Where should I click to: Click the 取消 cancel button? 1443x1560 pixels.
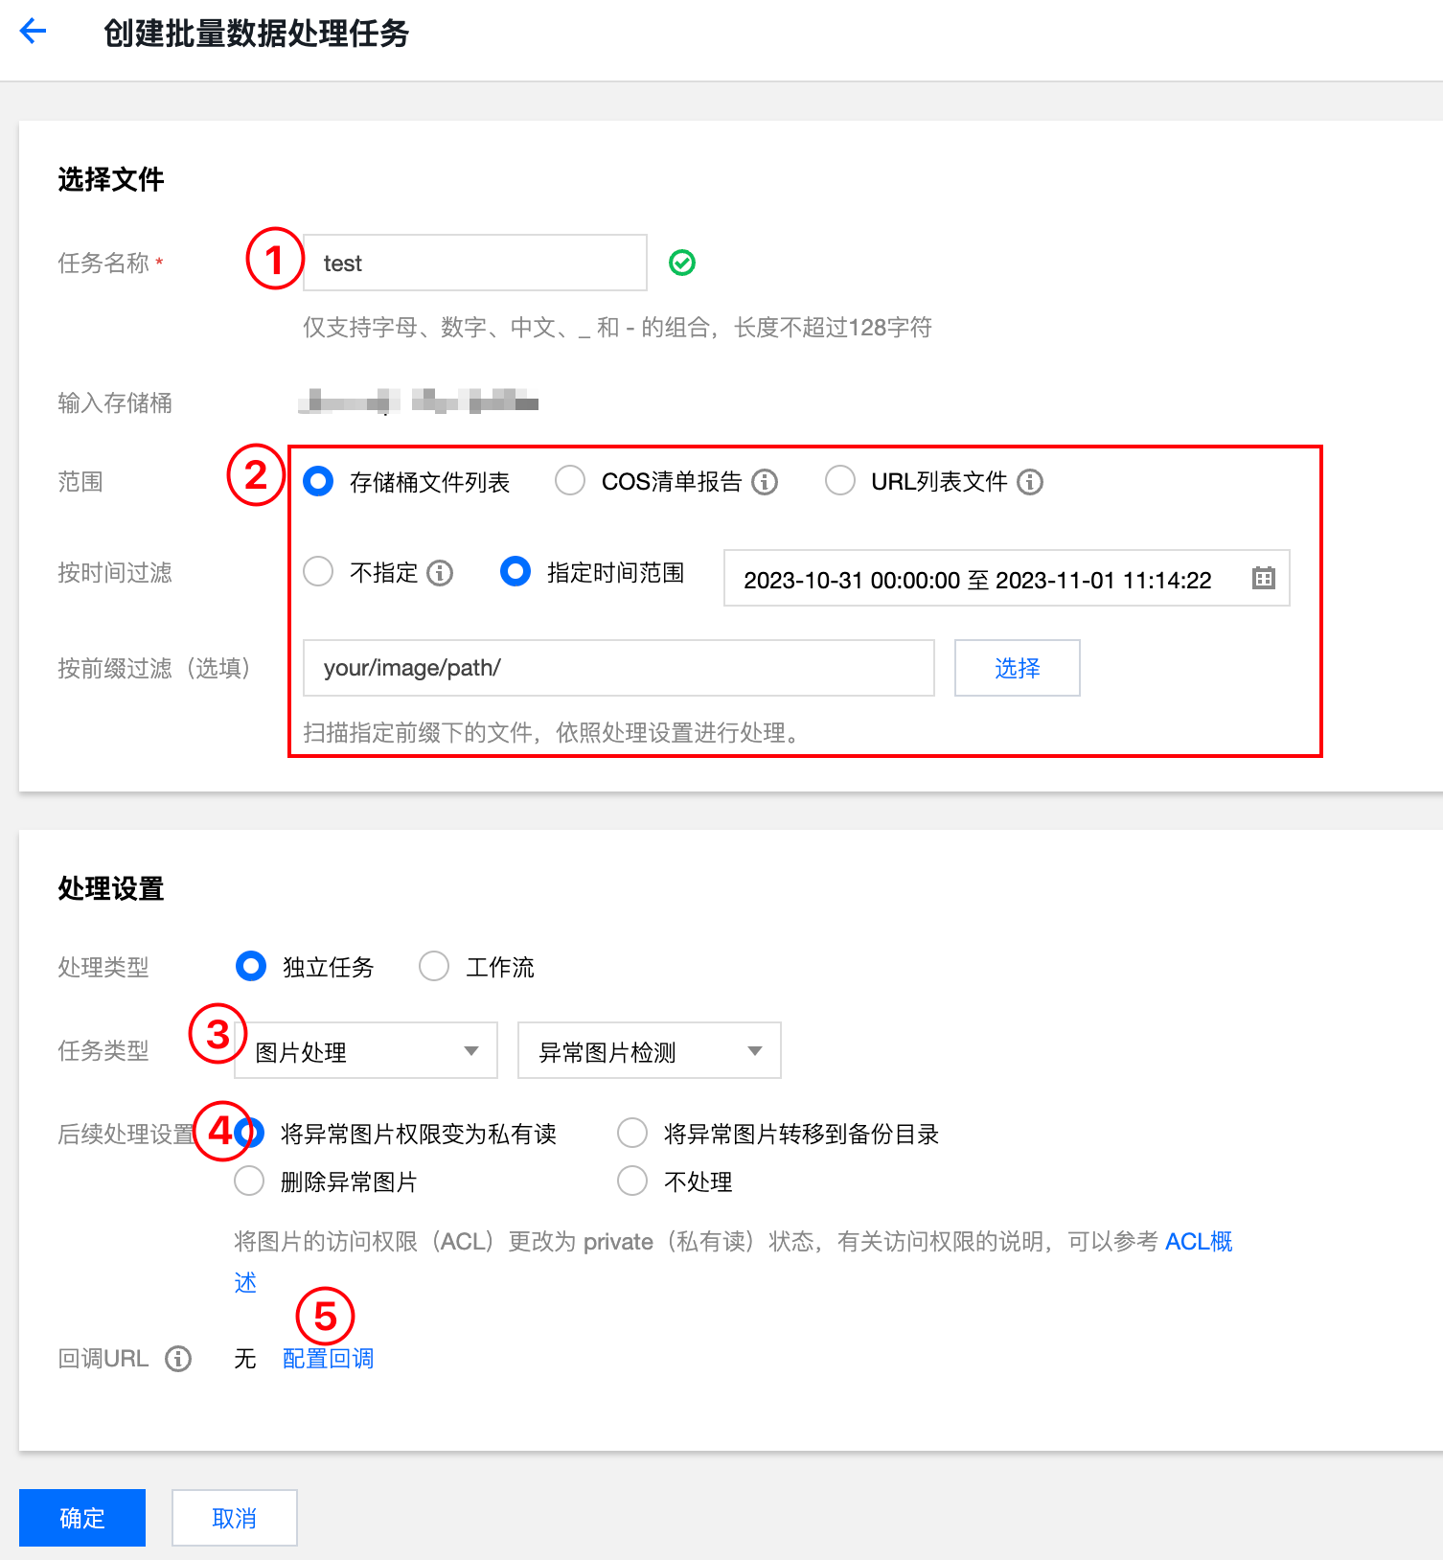[x=235, y=1518]
